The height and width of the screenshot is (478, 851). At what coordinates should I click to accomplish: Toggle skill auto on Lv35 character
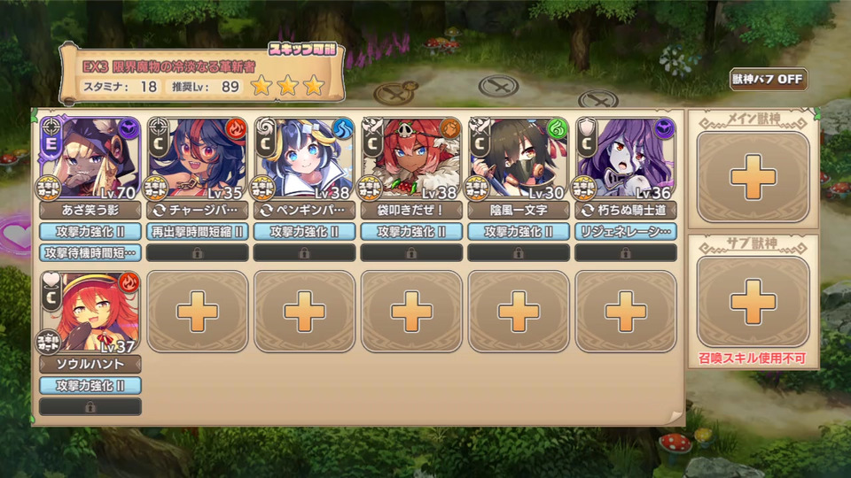tap(155, 188)
